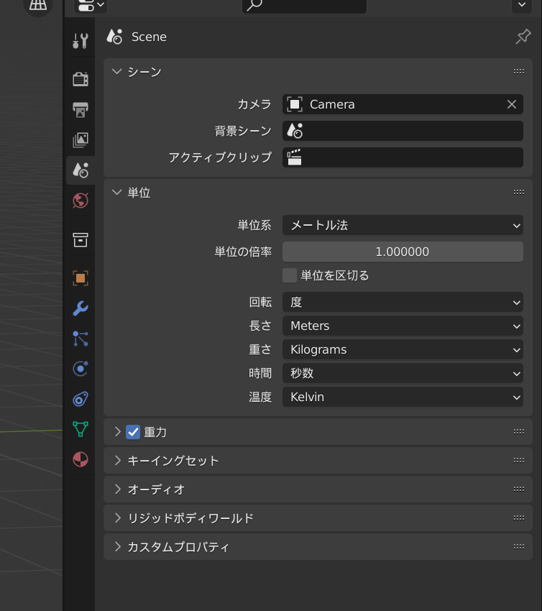The width and height of the screenshot is (542, 611).
Task: Expand the 重力 panel arrow
Action: pos(117,431)
